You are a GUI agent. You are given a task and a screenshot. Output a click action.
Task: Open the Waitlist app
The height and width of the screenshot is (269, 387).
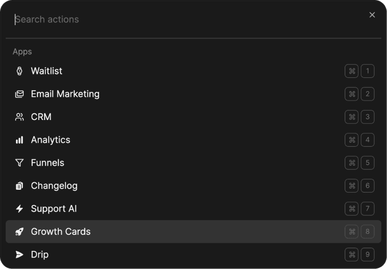[x=46, y=71]
